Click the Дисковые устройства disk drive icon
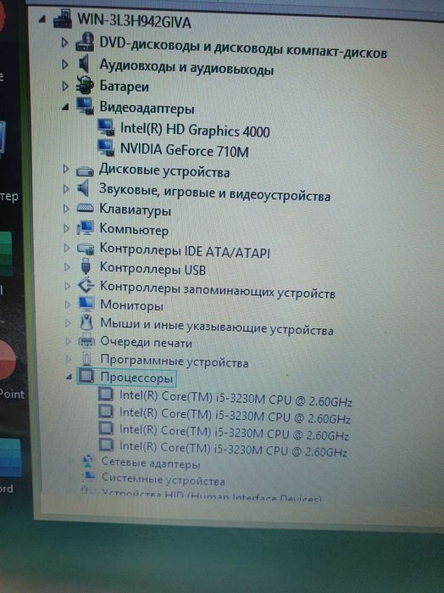 point(85,171)
